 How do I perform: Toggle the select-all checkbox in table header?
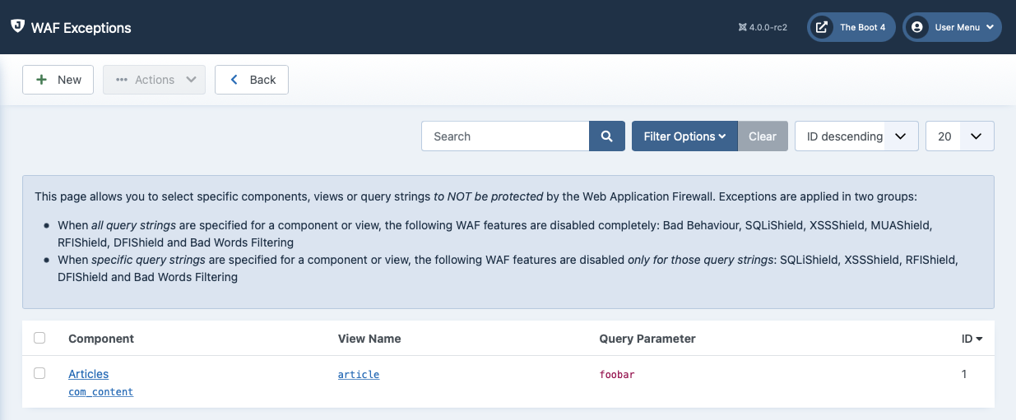(x=39, y=338)
